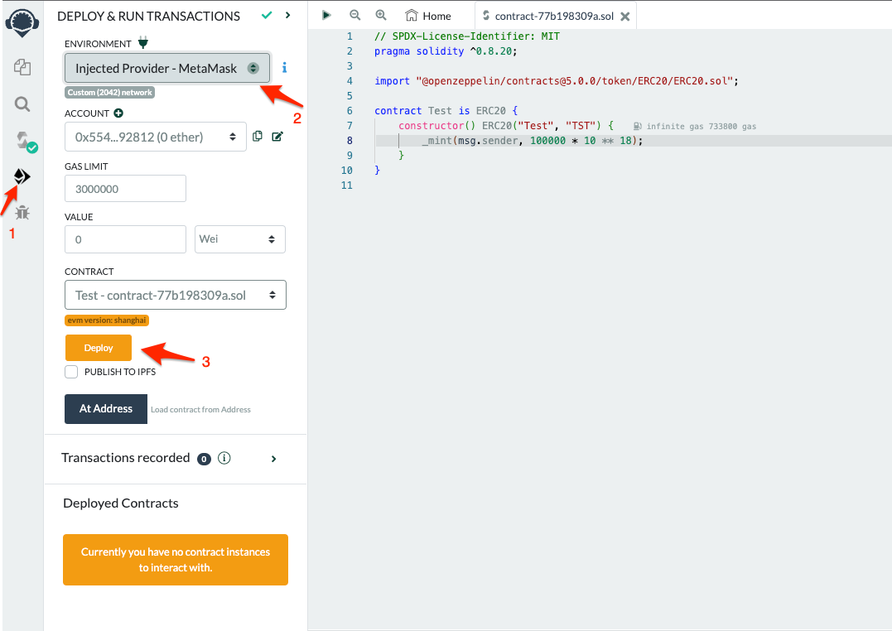Open the Contract selection dropdown
Image resolution: width=892 pixels, height=631 pixels.
click(x=175, y=296)
